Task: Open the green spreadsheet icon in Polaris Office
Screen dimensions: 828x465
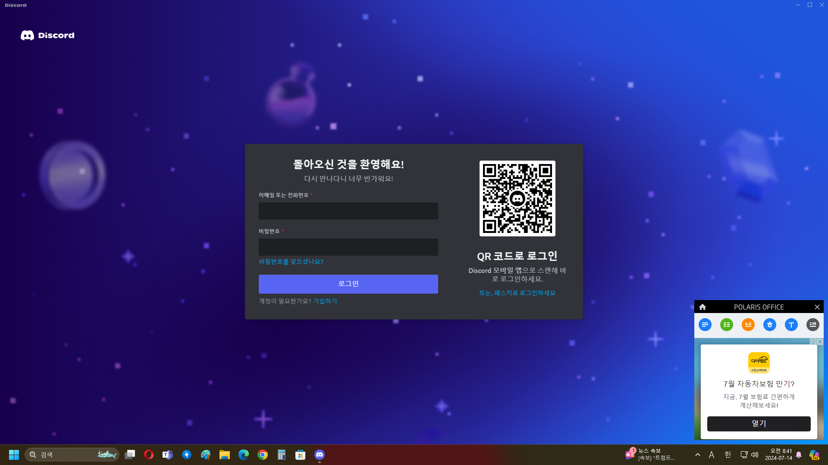Action: [x=727, y=325]
